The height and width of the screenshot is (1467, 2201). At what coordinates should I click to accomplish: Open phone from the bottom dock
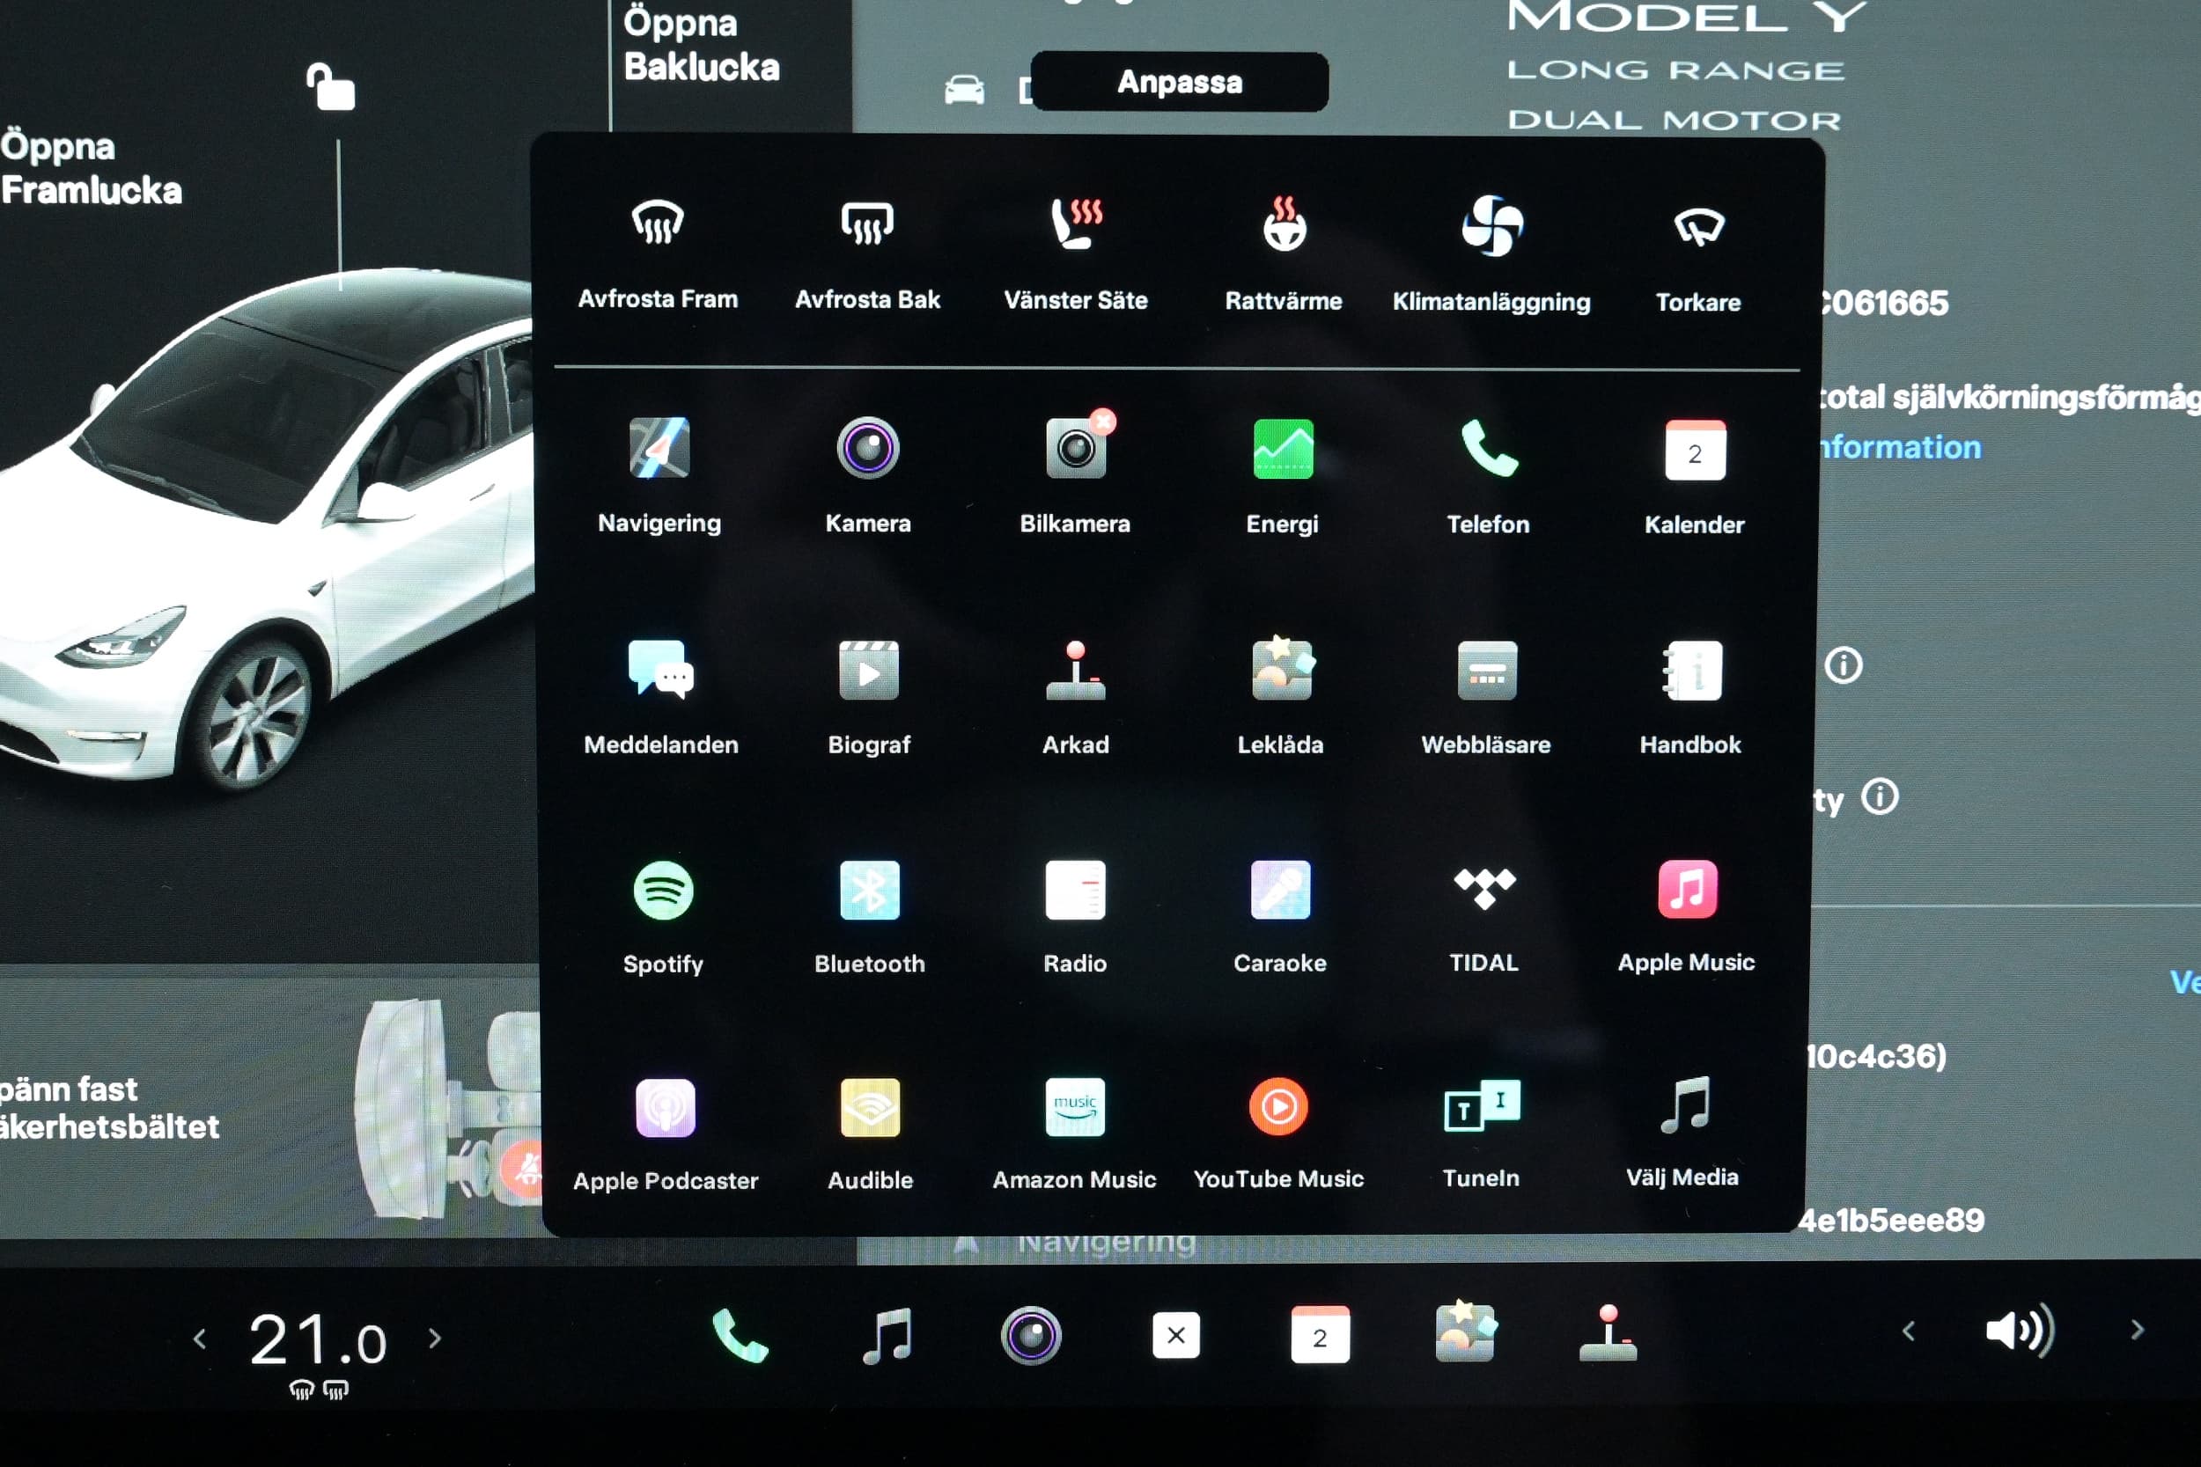pos(740,1336)
